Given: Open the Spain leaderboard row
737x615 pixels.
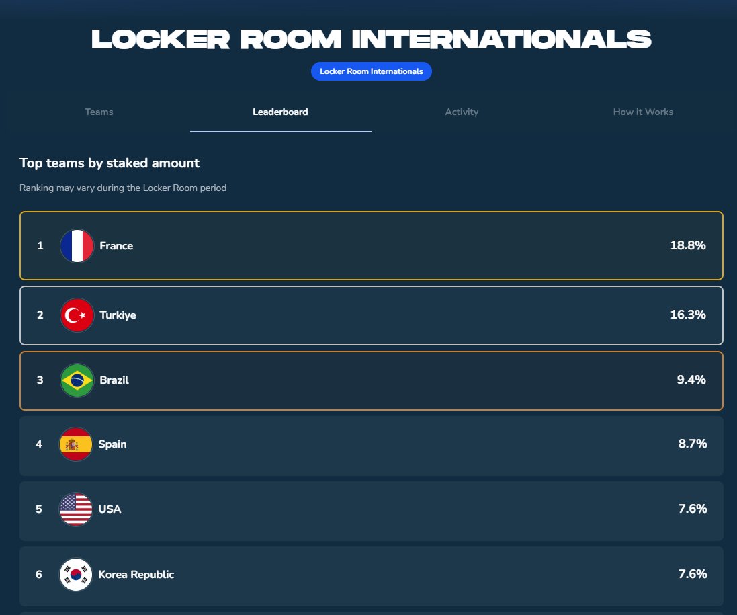Looking at the screenshot, I should tap(371, 446).
